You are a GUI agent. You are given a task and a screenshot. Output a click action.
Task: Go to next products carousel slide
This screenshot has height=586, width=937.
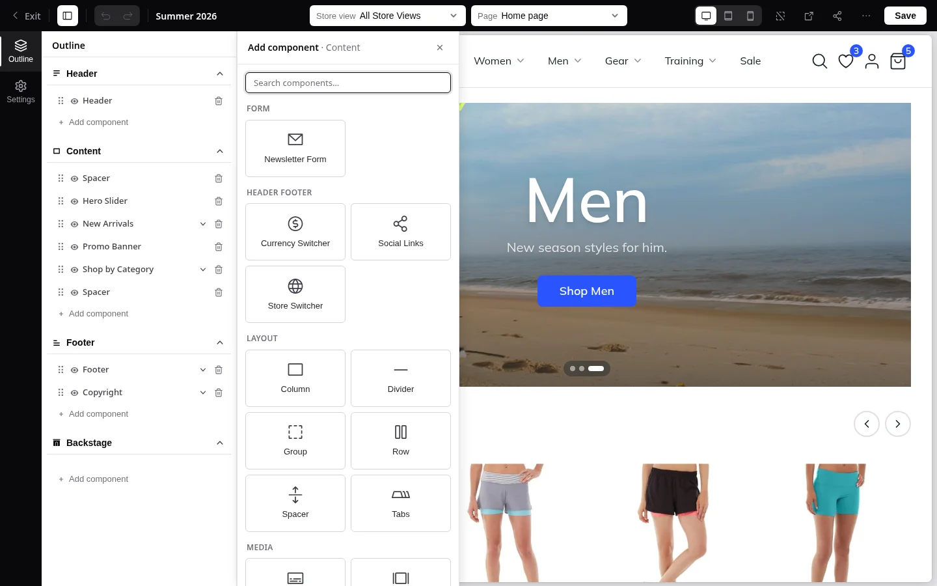coord(898,424)
